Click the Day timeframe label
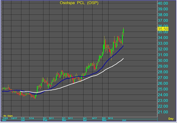The height and width of the screenshot is (123, 177). point(171,119)
